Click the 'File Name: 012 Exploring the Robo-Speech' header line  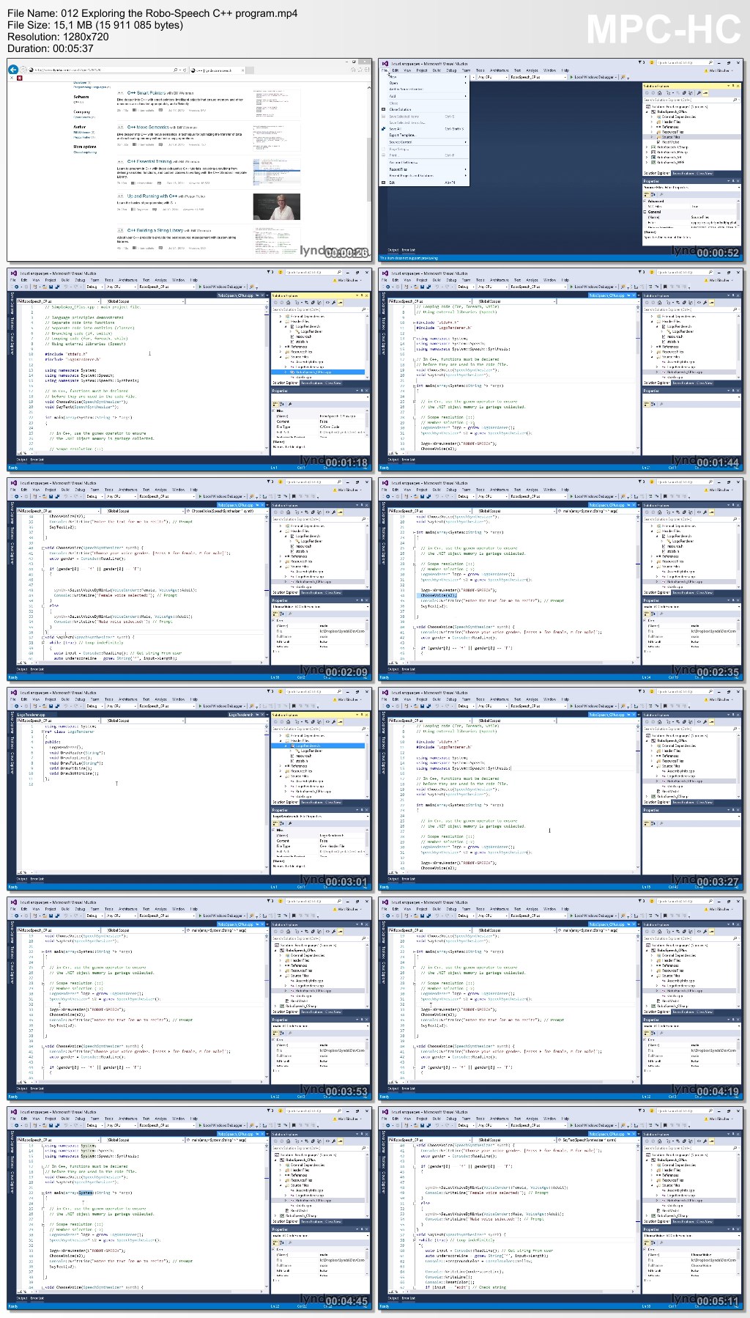coord(152,13)
